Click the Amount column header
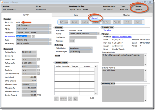156x111 pixels. 87,67
